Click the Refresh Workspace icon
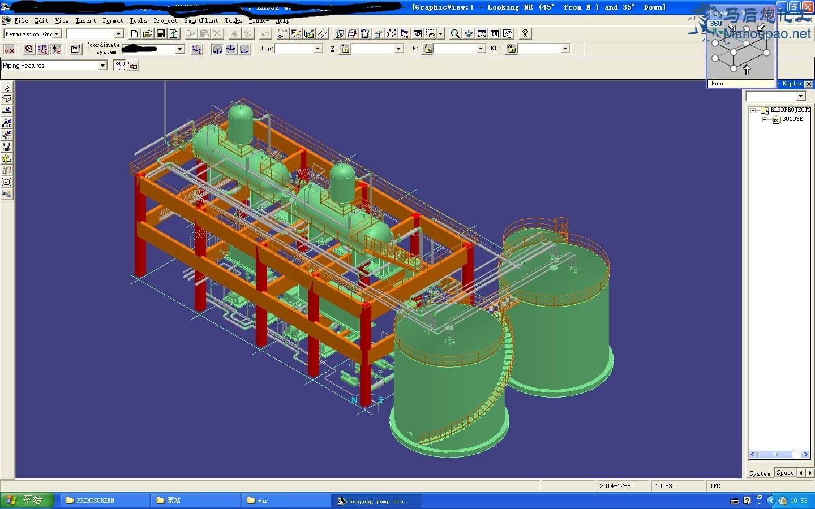Image resolution: width=815 pixels, height=509 pixels. [x=174, y=34]
